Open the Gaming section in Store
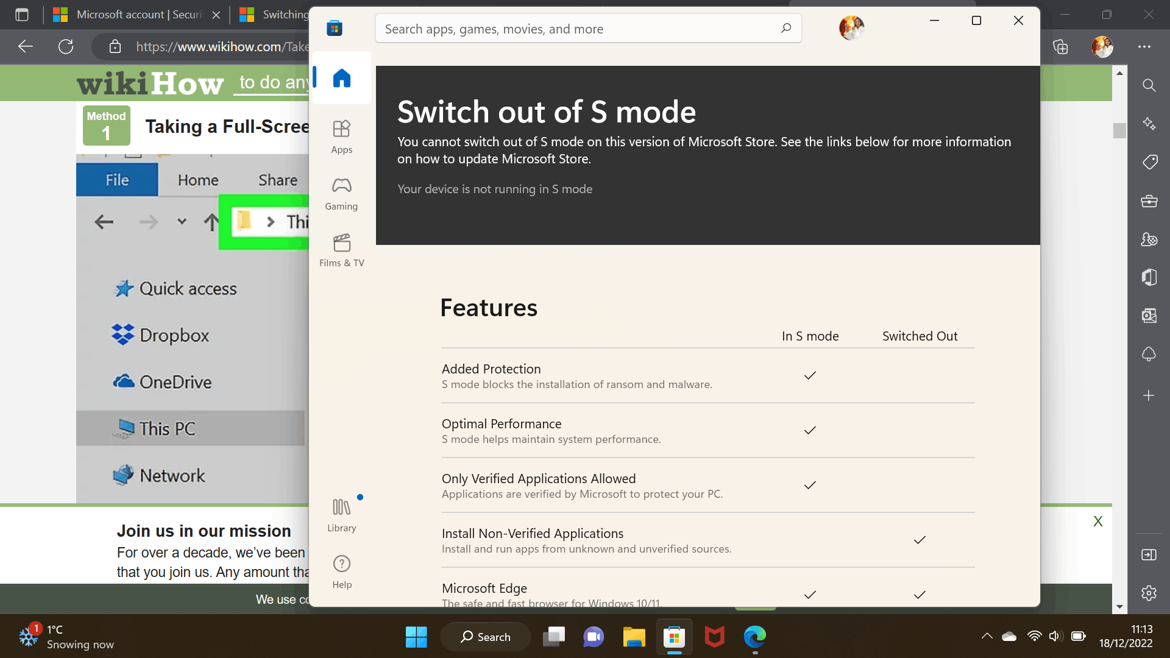1170x658 pixels. 341,193
